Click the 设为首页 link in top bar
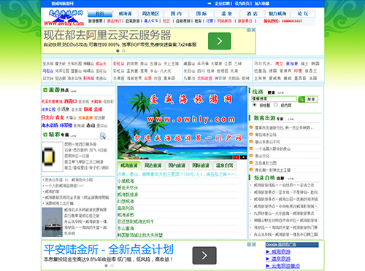The height and width of the screenshot is (271, 365). (242, 4)
